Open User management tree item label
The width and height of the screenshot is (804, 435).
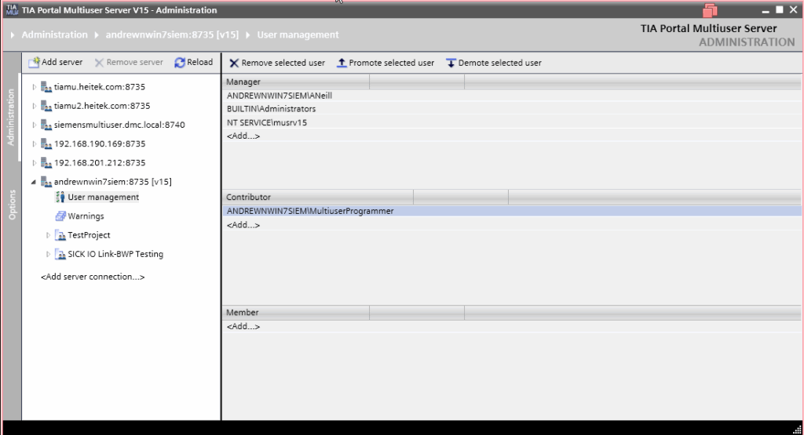point(103,197)
